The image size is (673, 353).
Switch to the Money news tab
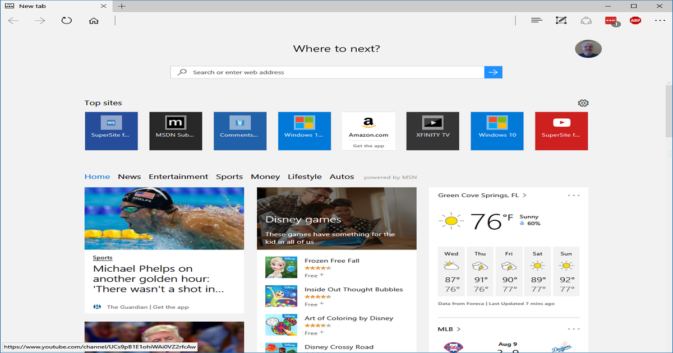(x=265, y=176)
